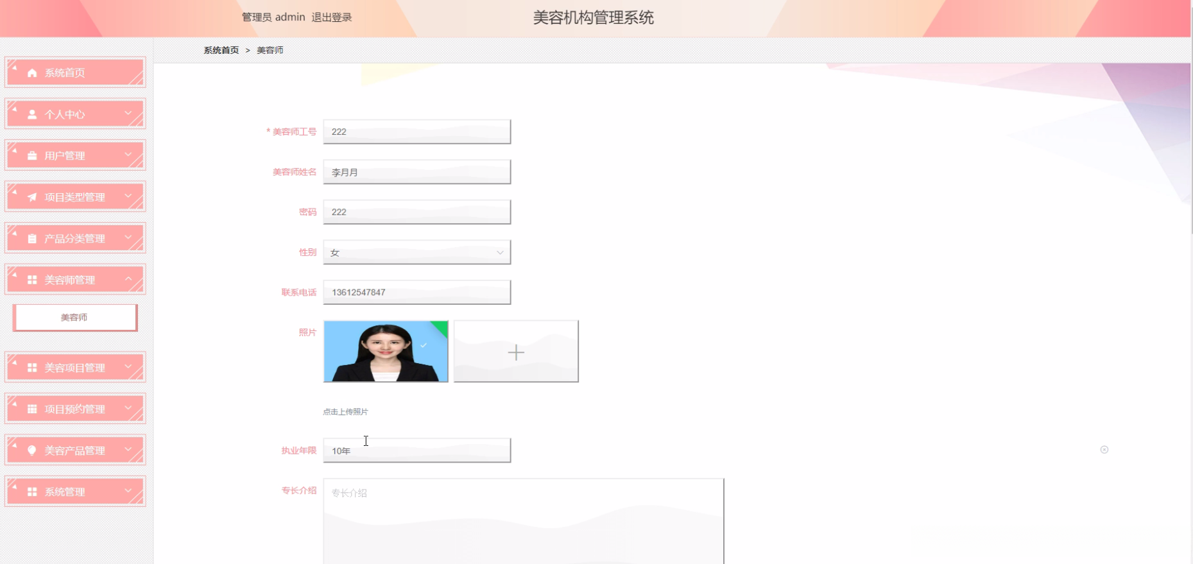This screenshot has width=1193, height=564.
Task: Click the uploaded photo thumbnail
Action: click(386, 352)
